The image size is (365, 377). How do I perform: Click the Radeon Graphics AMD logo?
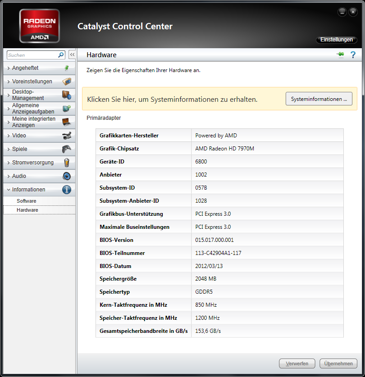[40, 26]
